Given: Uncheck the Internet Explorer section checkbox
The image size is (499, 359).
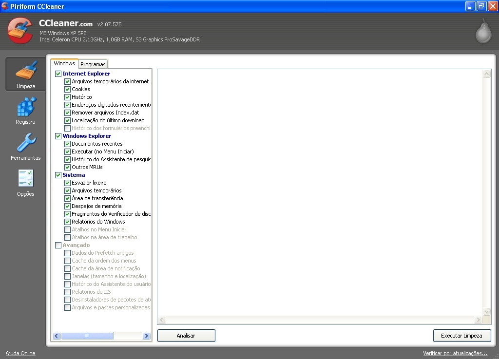Looking at the screenshot, I should point(58,74).
